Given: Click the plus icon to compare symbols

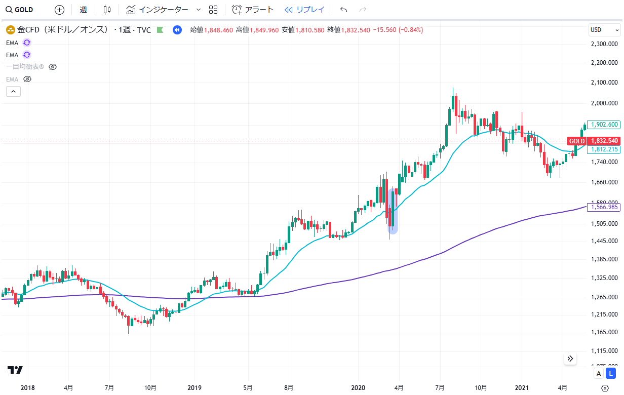Looking at the screenshot, I should point(59,10).
